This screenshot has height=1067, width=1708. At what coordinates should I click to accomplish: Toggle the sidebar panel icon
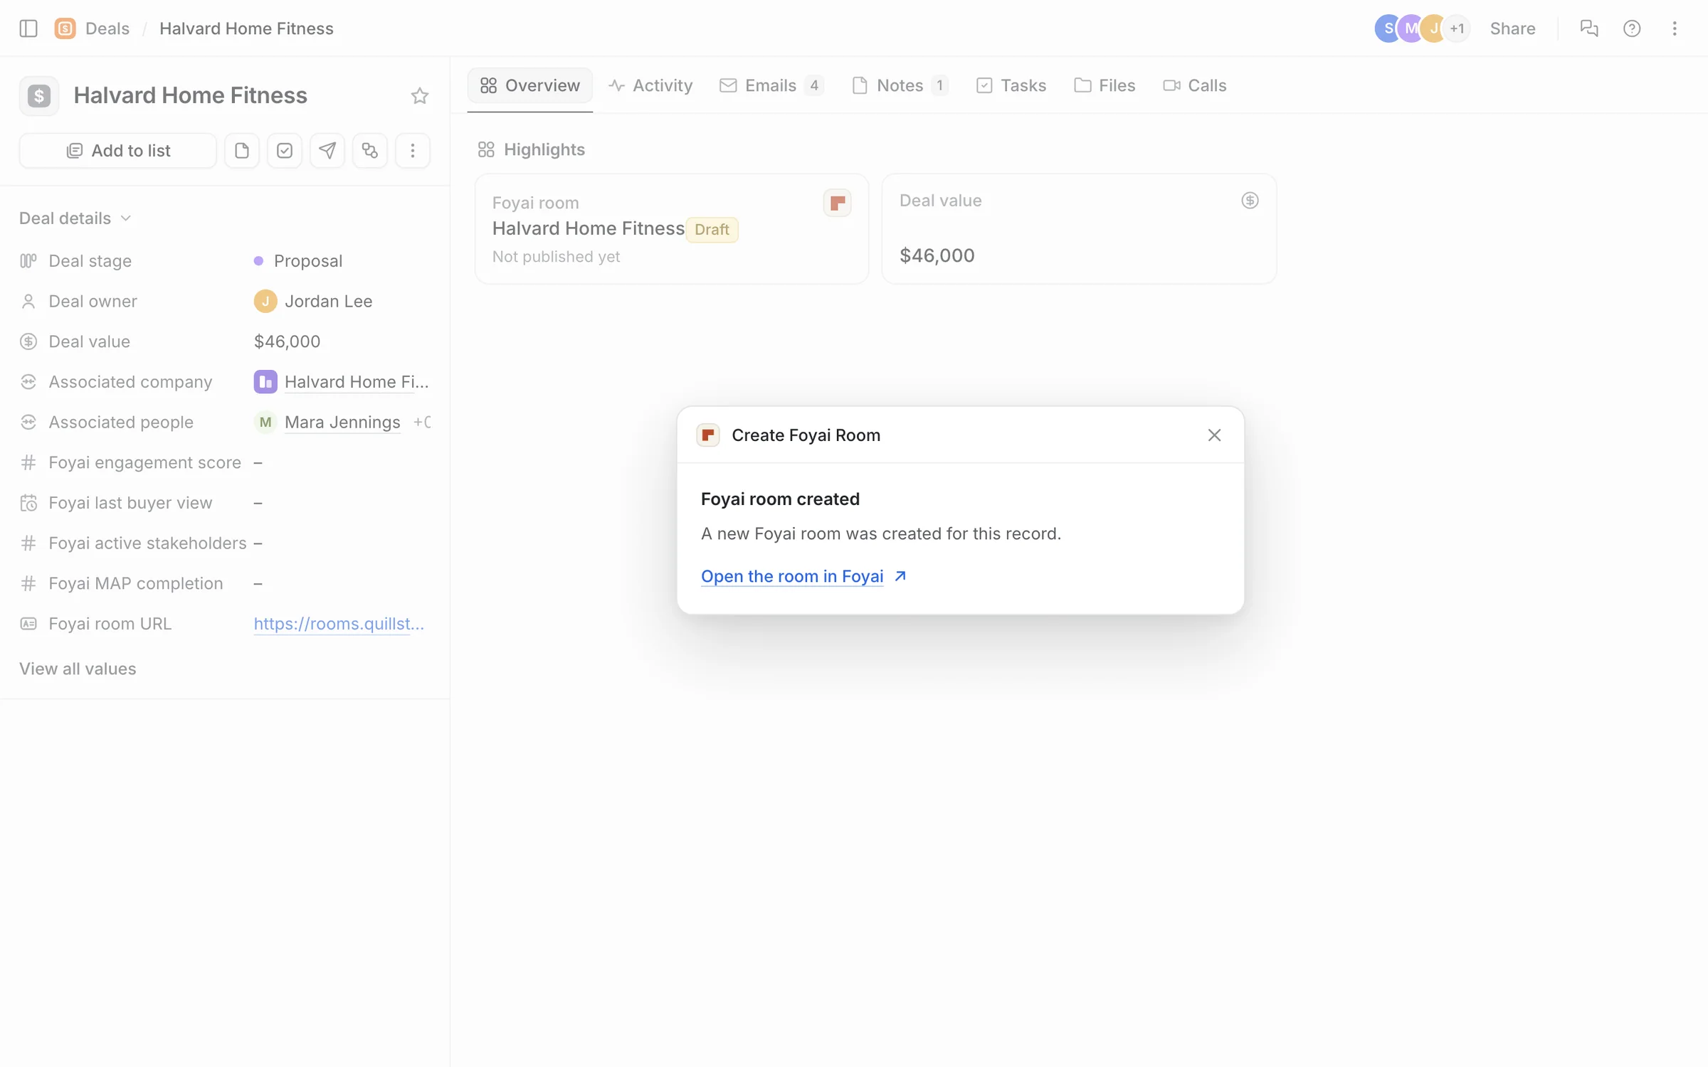[28, 28]
